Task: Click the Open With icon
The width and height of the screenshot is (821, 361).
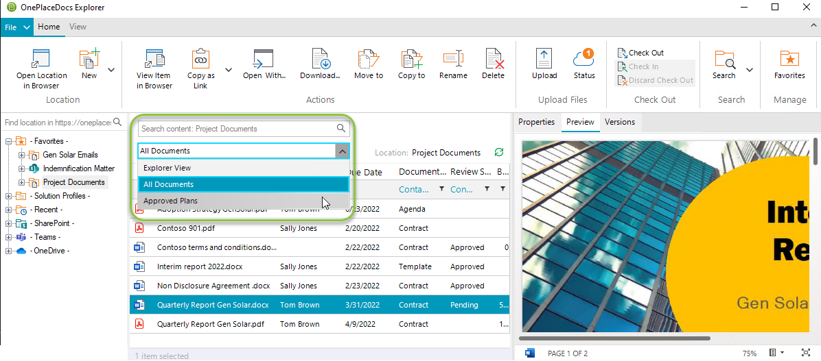Action: pos(264,58)
